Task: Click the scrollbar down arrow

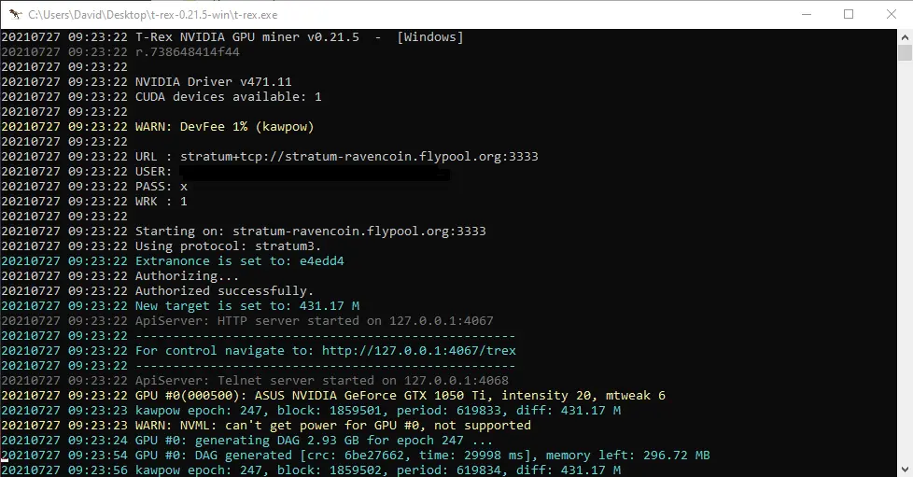Action: tap(905, 470)
